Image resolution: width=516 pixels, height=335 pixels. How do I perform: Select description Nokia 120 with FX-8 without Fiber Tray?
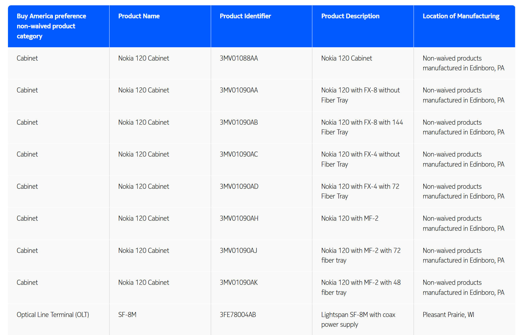[360, 95]
